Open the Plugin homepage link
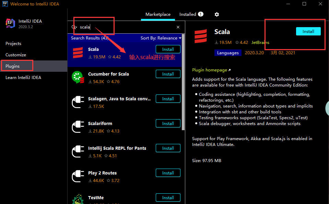The height and width of the screenshot is (204, 329). coord(209,70)
